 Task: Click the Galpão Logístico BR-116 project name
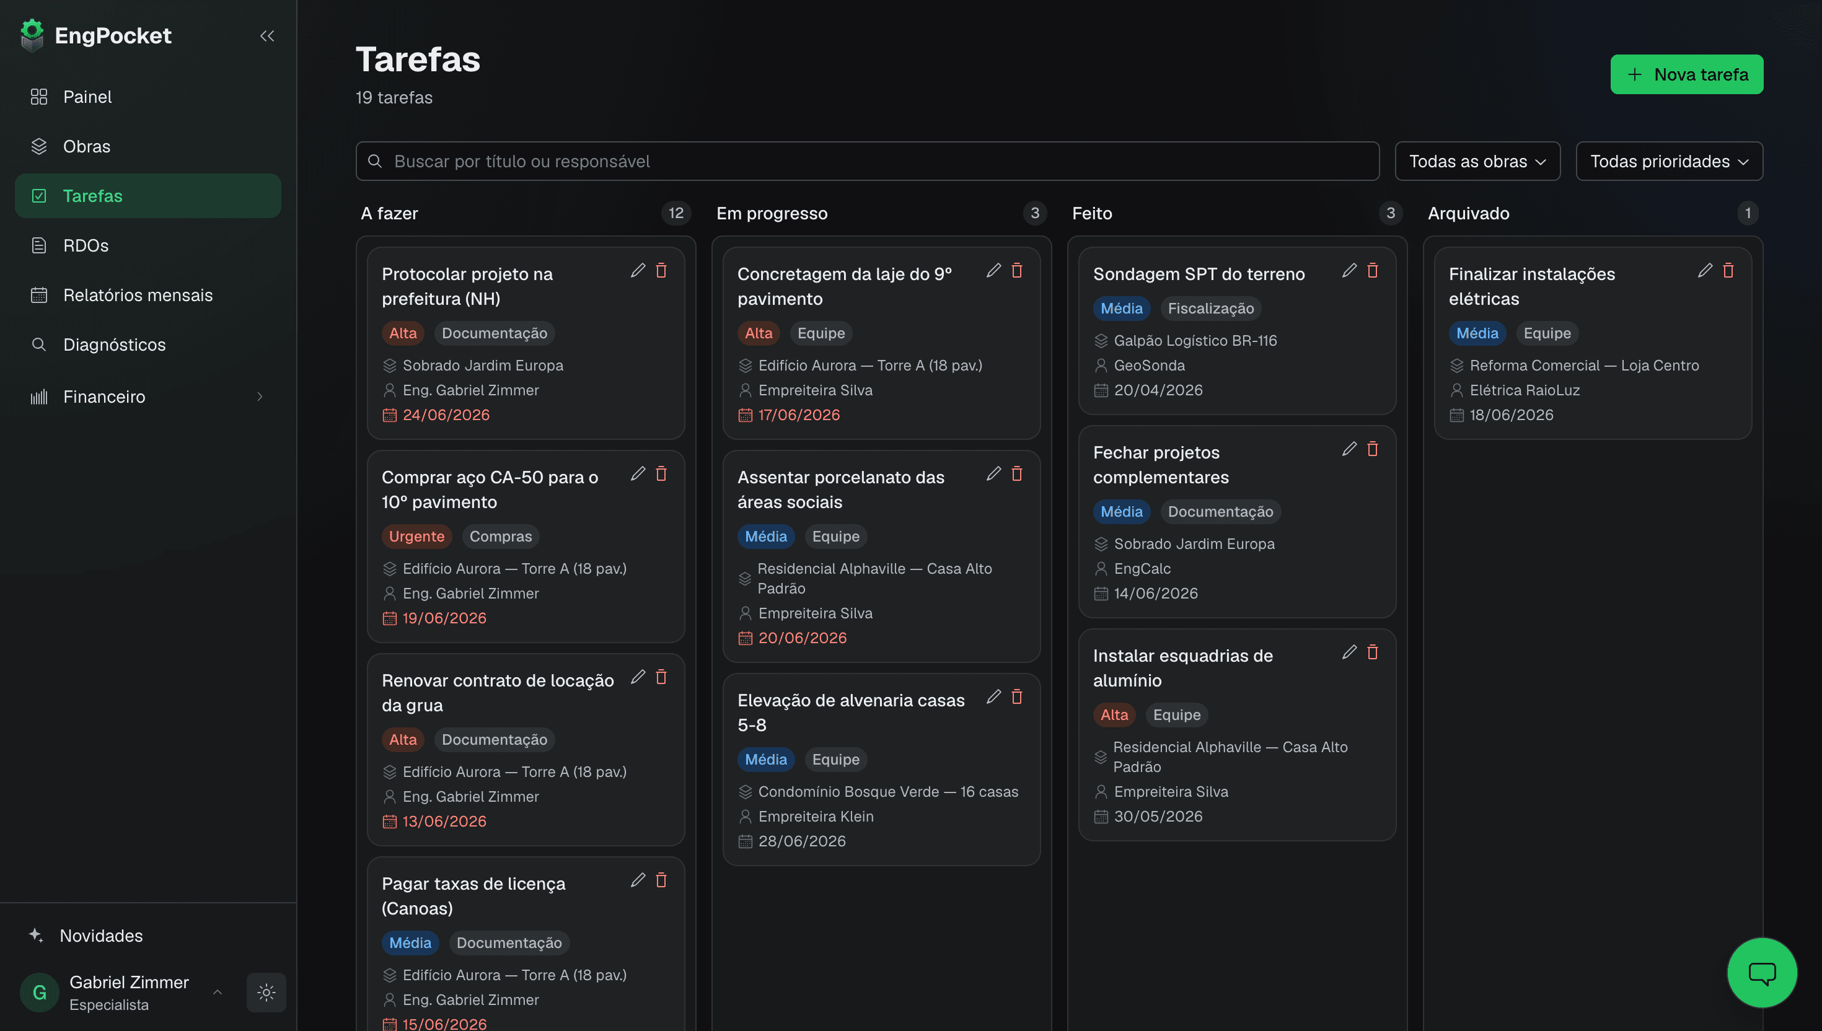pyautogui.click(x=1195, y=341)
